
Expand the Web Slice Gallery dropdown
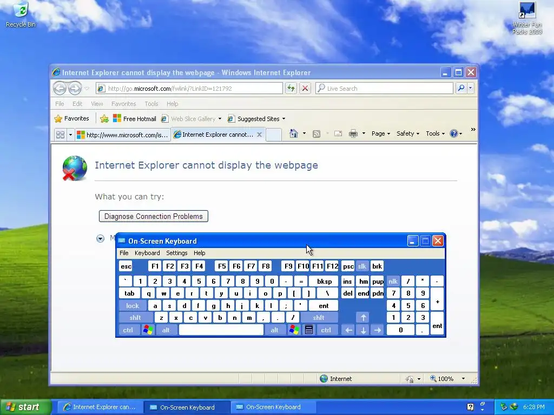(x=220, y=119)
